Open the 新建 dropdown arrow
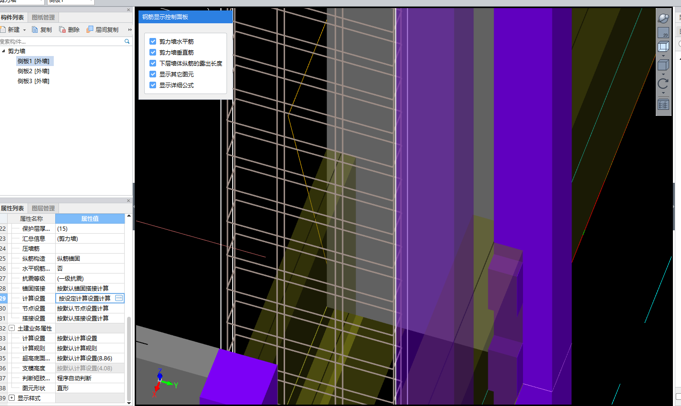This screenshot has height=406, width=681. click(x=24, y=30)
